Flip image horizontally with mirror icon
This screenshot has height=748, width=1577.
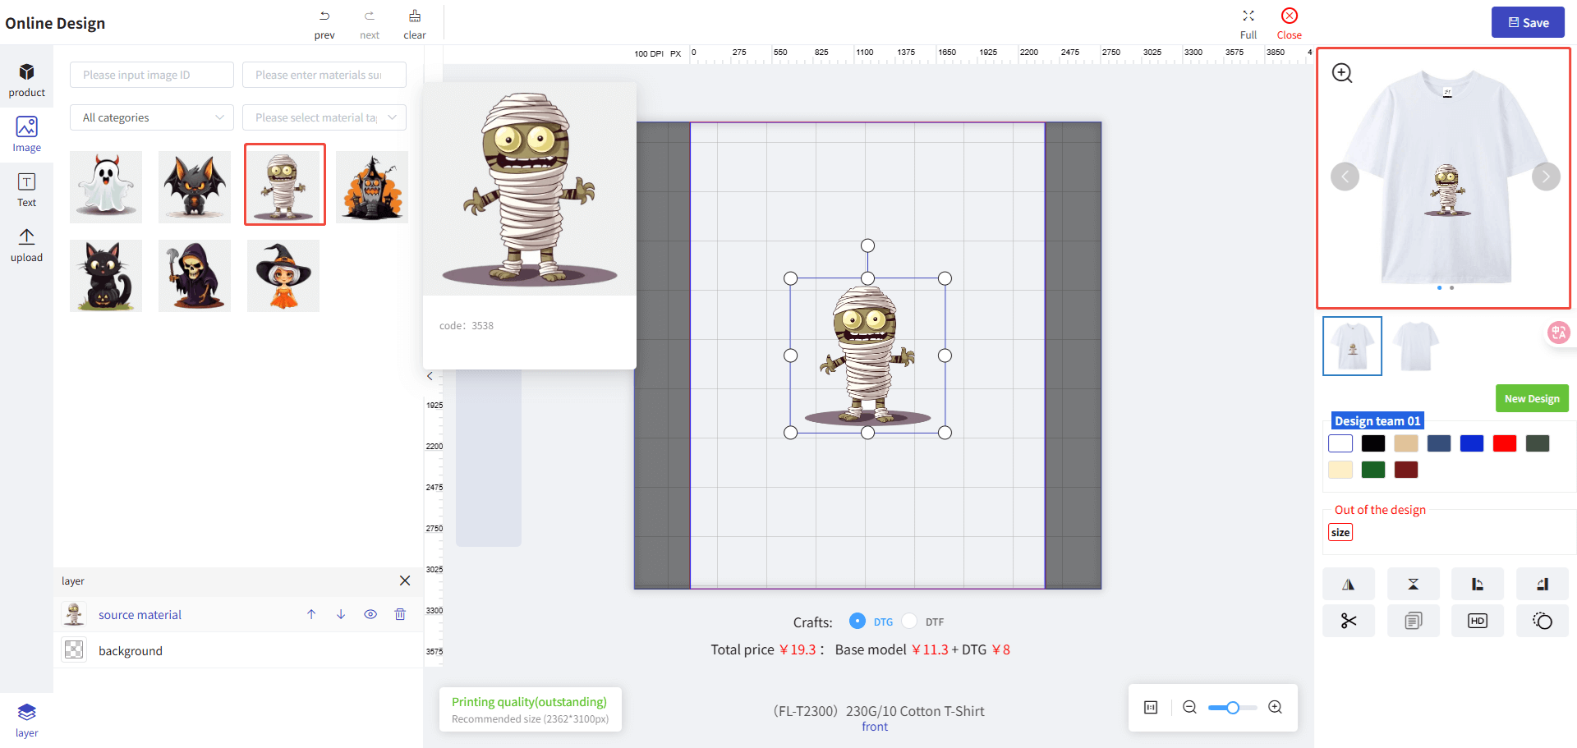coord(1348,585)
